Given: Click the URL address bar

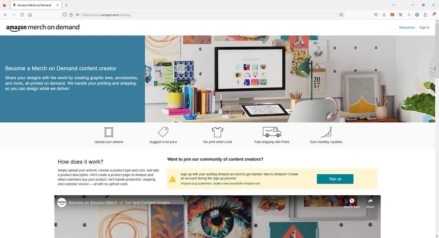Looking at the screenshot, I should (x=207, y=15).
